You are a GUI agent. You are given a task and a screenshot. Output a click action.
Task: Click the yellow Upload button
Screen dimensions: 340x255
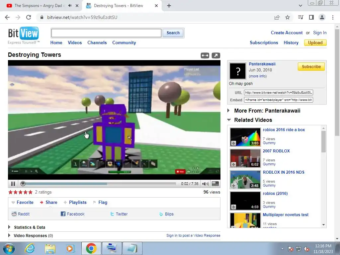[315, 43]
